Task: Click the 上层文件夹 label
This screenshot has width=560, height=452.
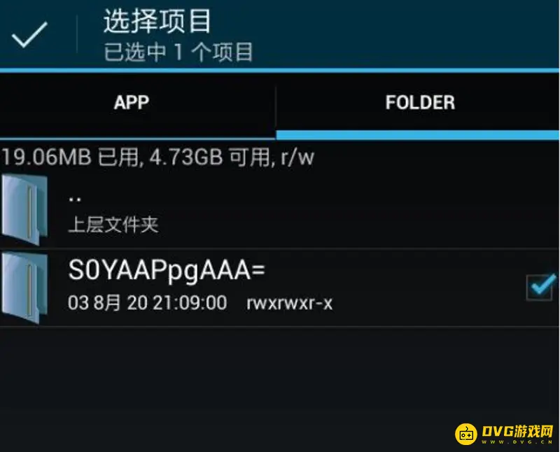Action: coord(113,225)
